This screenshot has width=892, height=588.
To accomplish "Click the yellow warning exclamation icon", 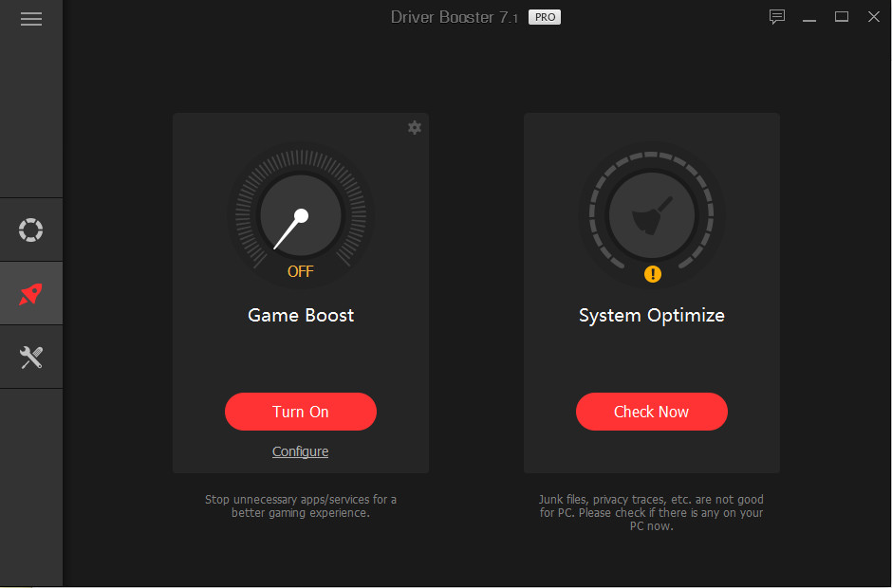I will [x=653, y=274].
